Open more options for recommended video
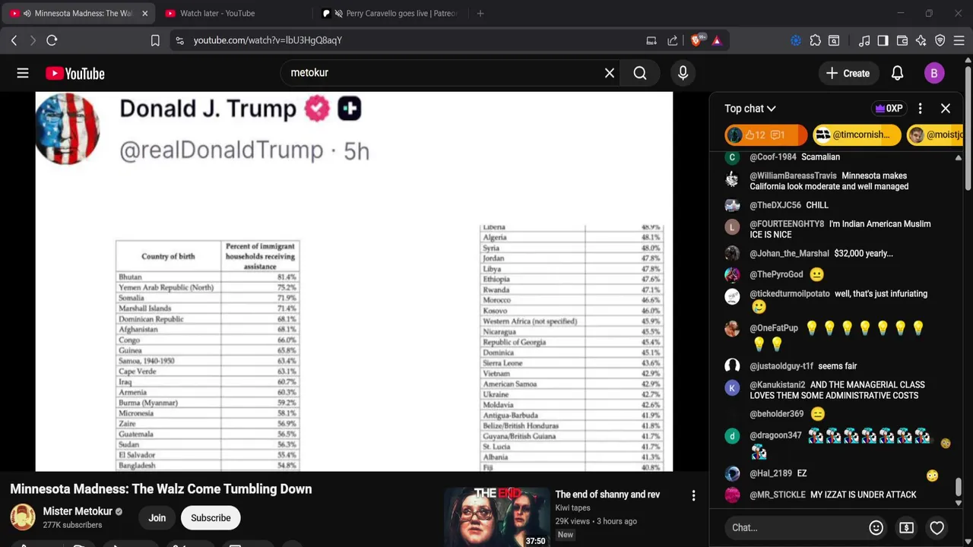Image resolution: width=973 pixels, height=547 pixels. 693,495
